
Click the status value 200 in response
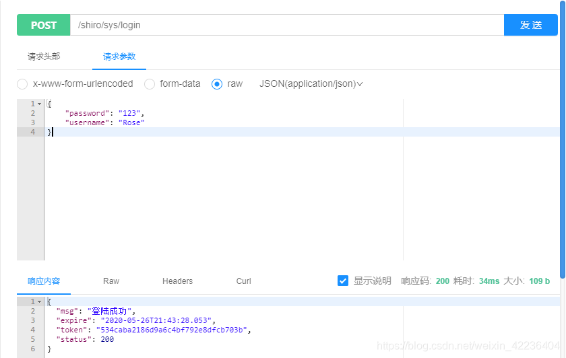[x=107, y=339]
